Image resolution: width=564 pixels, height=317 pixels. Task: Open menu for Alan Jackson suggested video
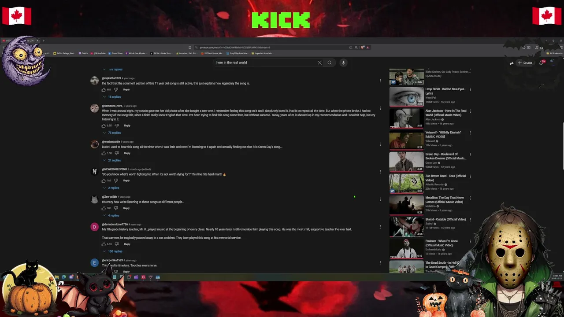tap(470, 111)
